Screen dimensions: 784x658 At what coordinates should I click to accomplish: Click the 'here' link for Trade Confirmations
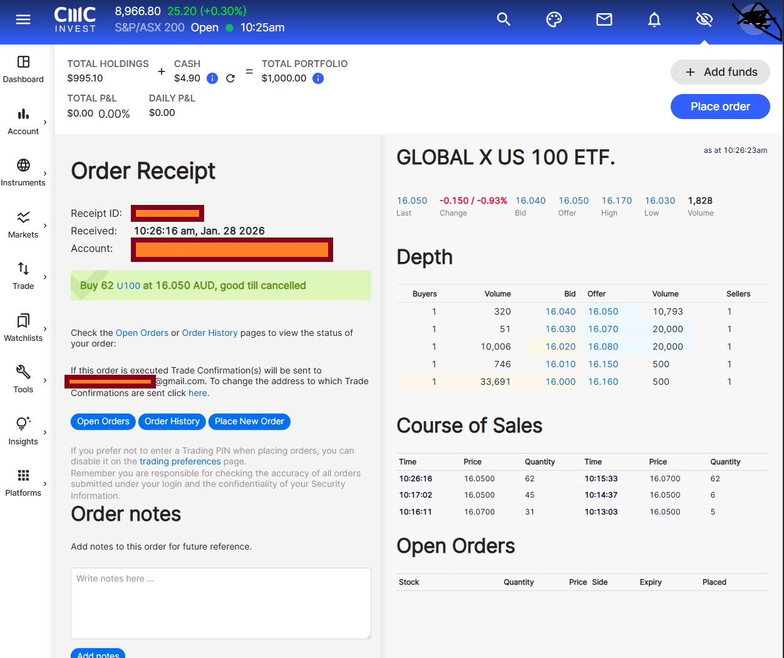tap(198, 393)
